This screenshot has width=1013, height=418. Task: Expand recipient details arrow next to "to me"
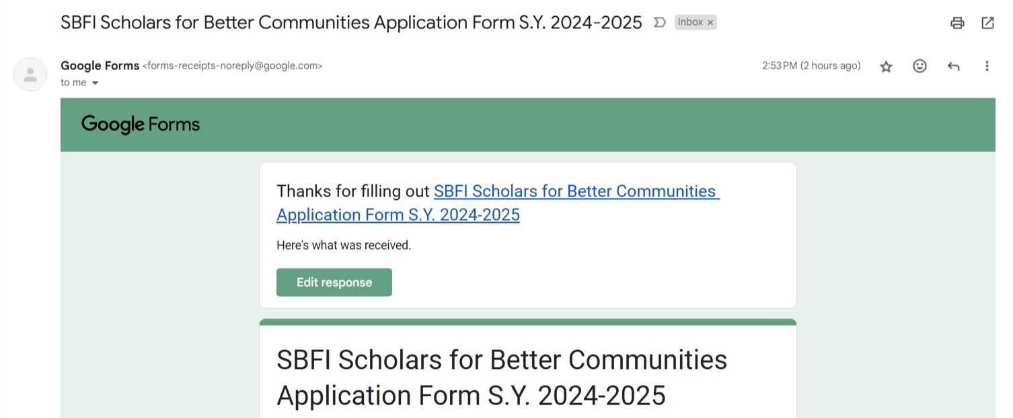click(95, 83)
